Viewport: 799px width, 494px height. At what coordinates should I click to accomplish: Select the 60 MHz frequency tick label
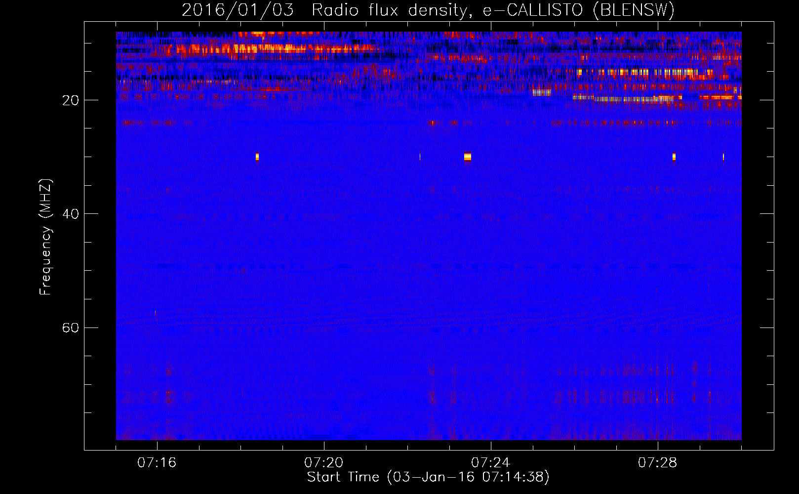click(x=71, y=328)
